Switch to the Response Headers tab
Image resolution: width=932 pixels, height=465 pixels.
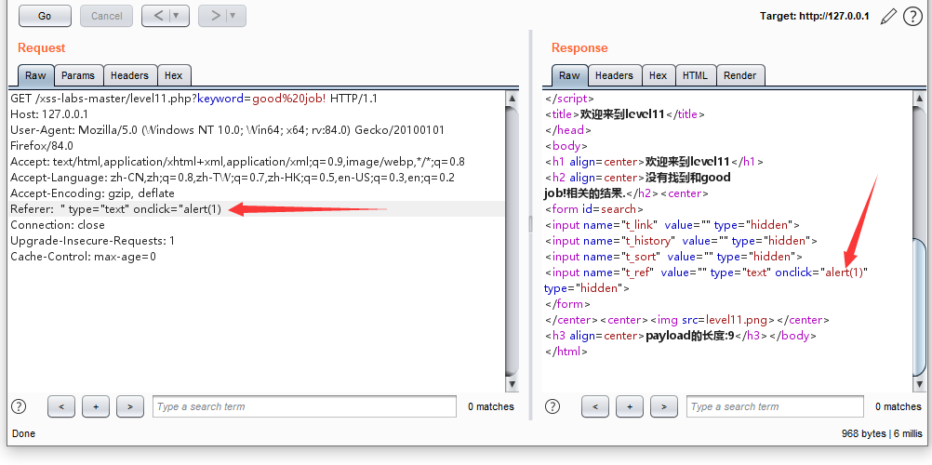614,75
